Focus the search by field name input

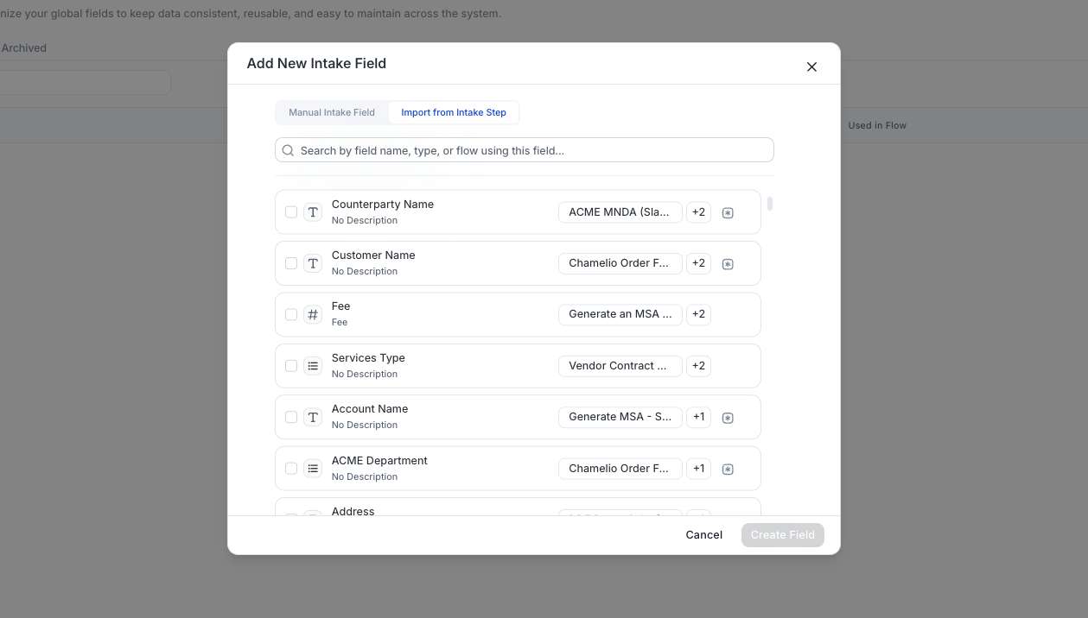(525, 150)
